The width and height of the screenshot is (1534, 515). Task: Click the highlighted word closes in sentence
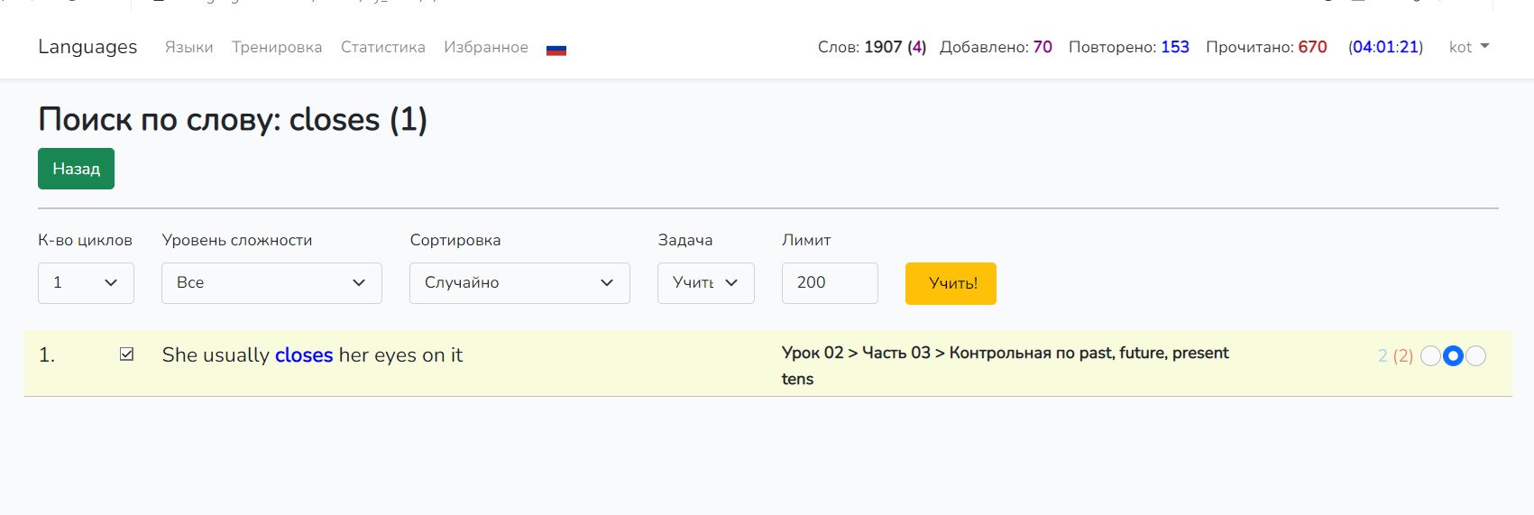304,355
